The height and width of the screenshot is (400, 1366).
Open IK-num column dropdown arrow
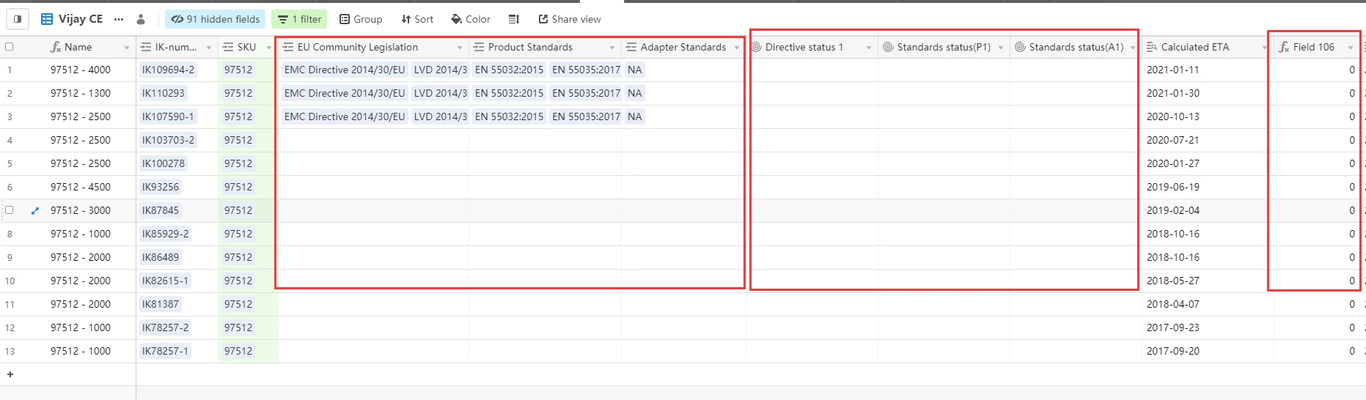click(x=209, y=48)
